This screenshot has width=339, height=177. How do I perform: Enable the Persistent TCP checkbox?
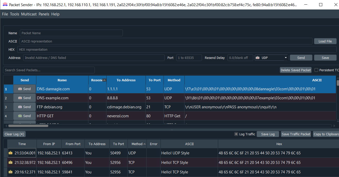point(317,70)
